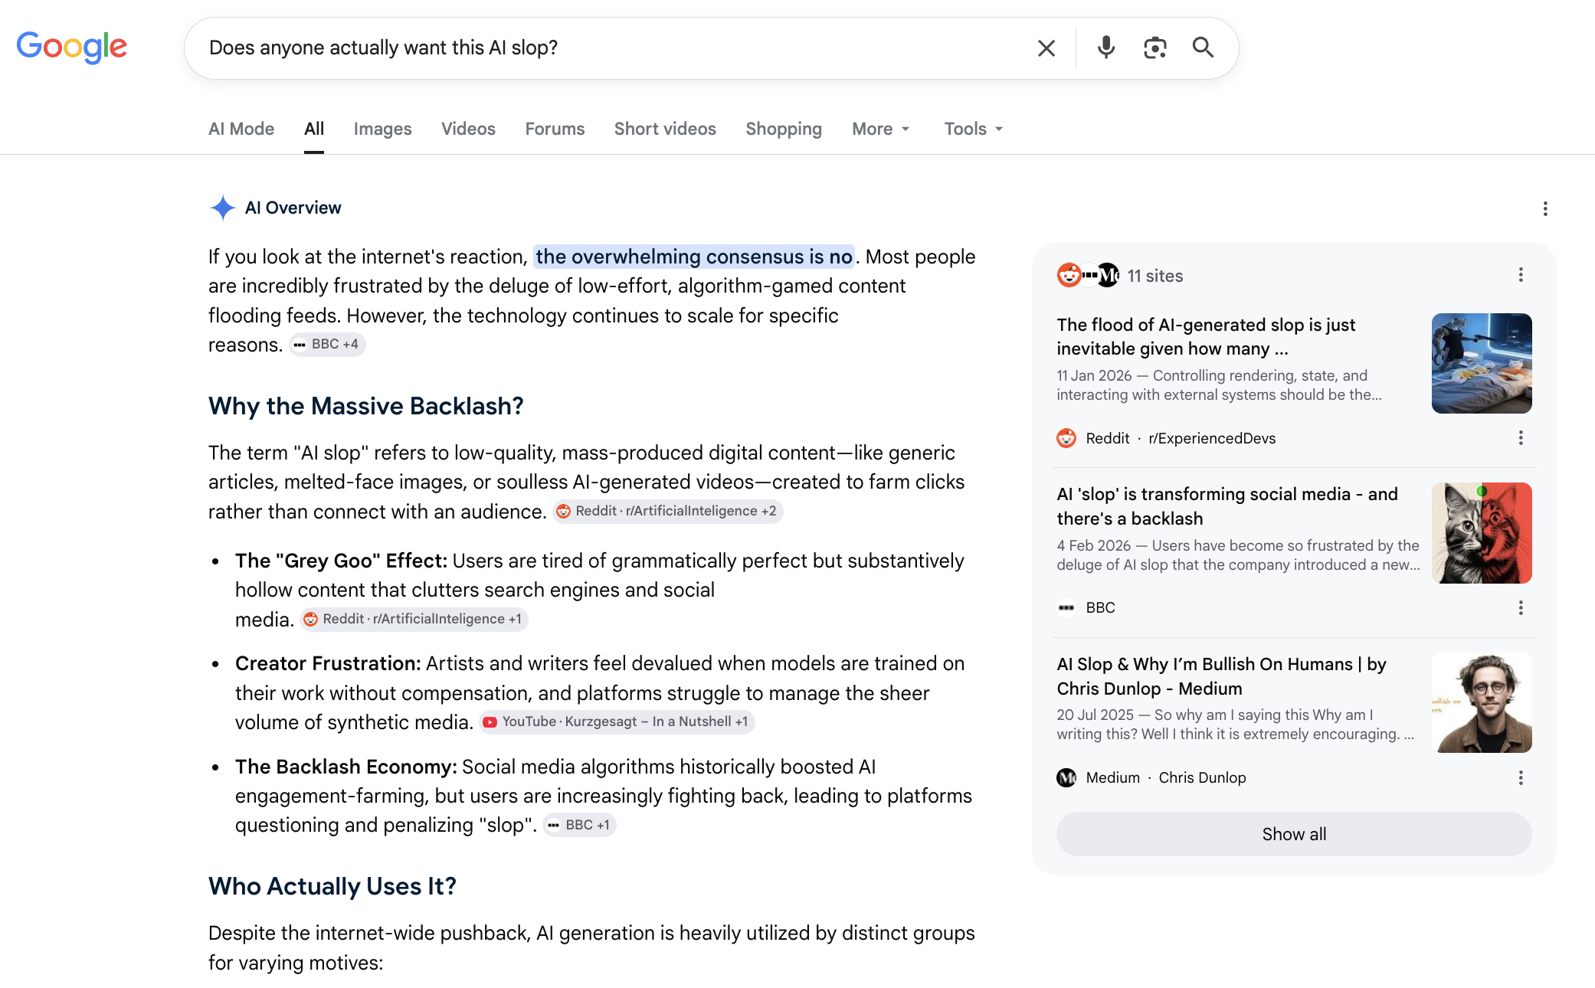
Task: Open the 11 sites panel three-dot menu
Action: 1521,275
